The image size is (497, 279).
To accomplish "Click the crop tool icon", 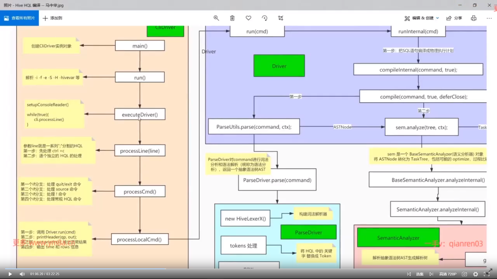I will pyautogui.click(x=281, y=18).
